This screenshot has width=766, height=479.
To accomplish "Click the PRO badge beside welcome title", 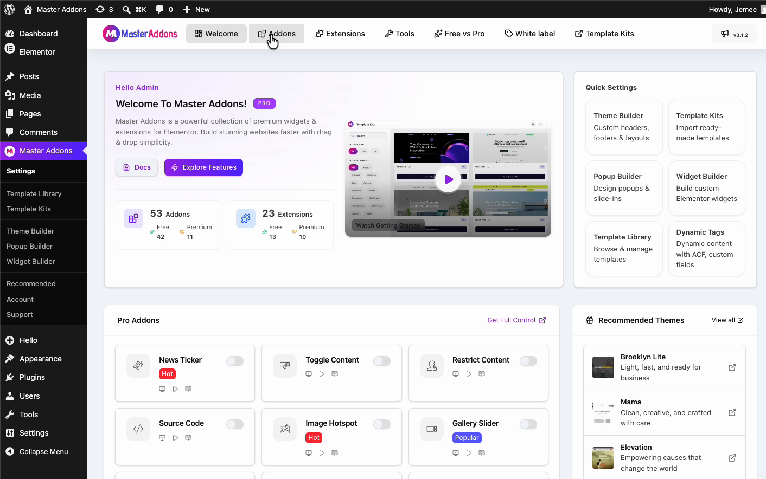I will (264, 103).
